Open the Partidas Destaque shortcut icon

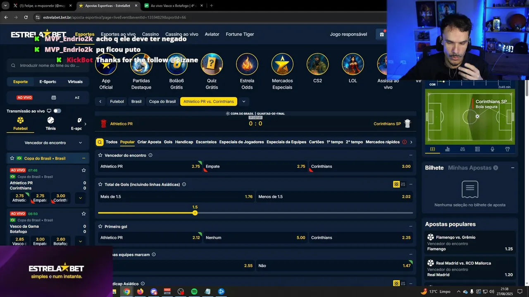(x=141, y=64)
